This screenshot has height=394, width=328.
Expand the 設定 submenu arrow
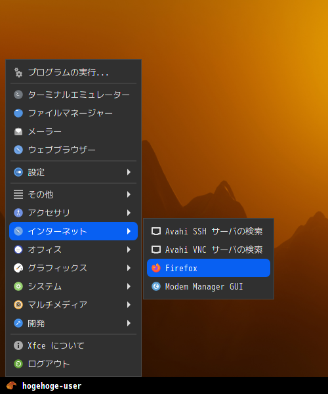pyautogui.click(x=129, y=172)
